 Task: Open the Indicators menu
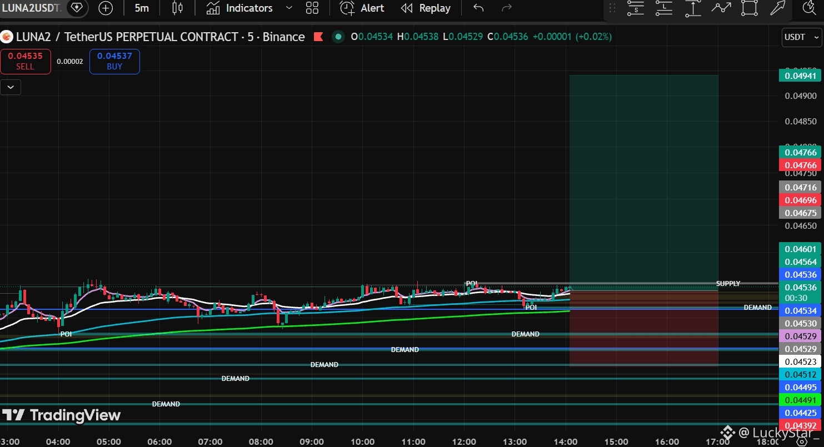point(239,8)
